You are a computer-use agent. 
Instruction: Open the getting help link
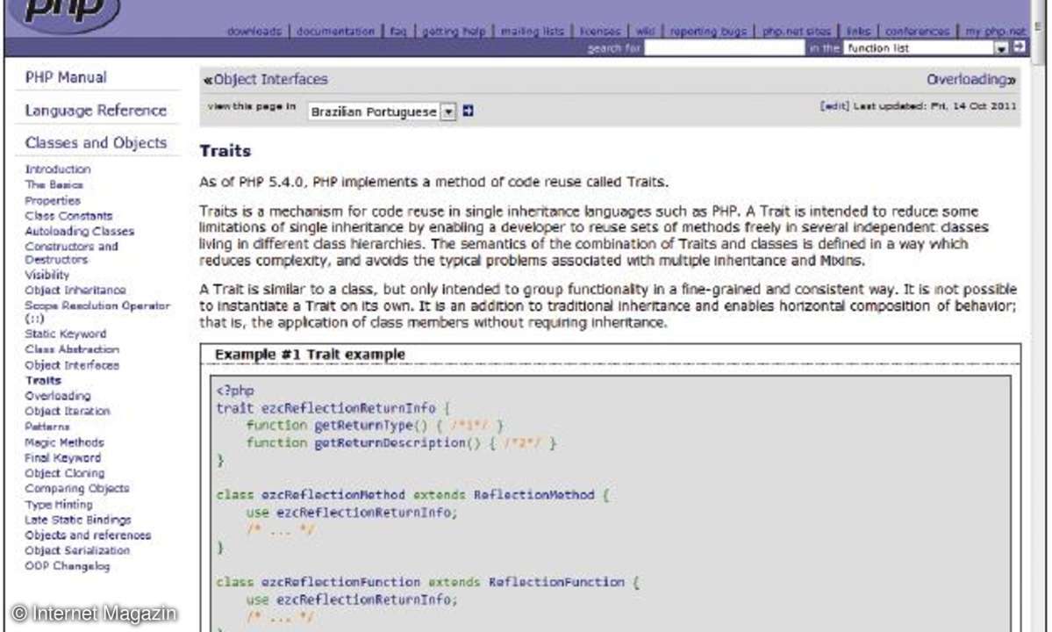coord(454,31)
